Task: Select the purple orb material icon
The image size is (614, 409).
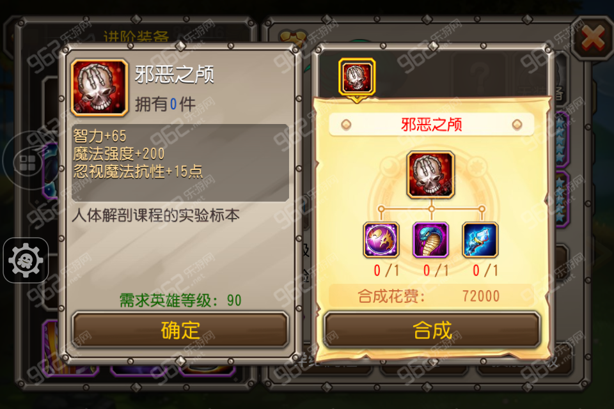Action: tap(381, 240)
